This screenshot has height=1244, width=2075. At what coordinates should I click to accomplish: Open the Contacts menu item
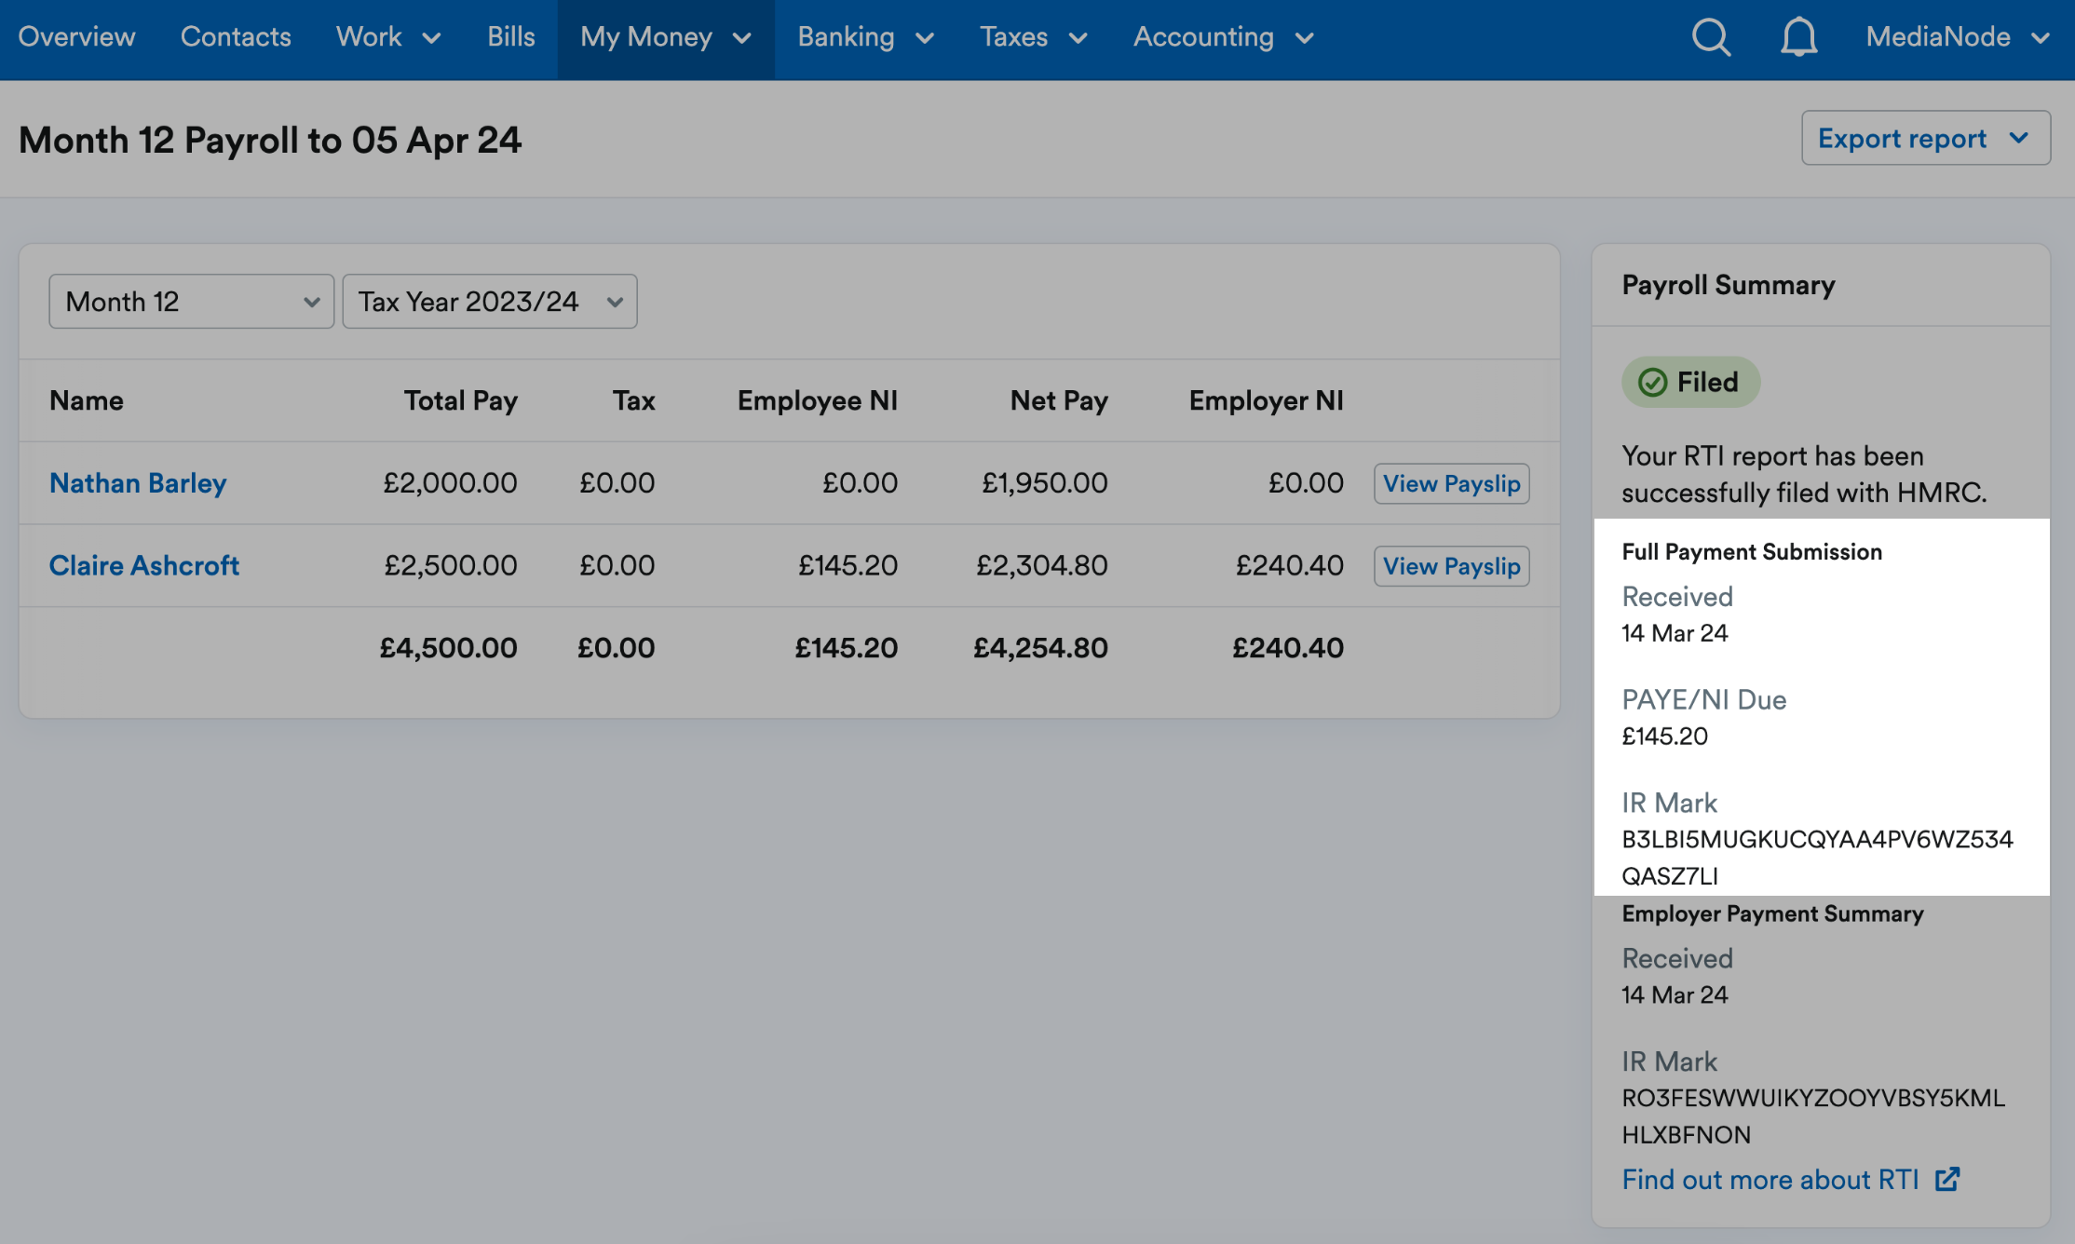pyautogui.click(x=236, y=37)
